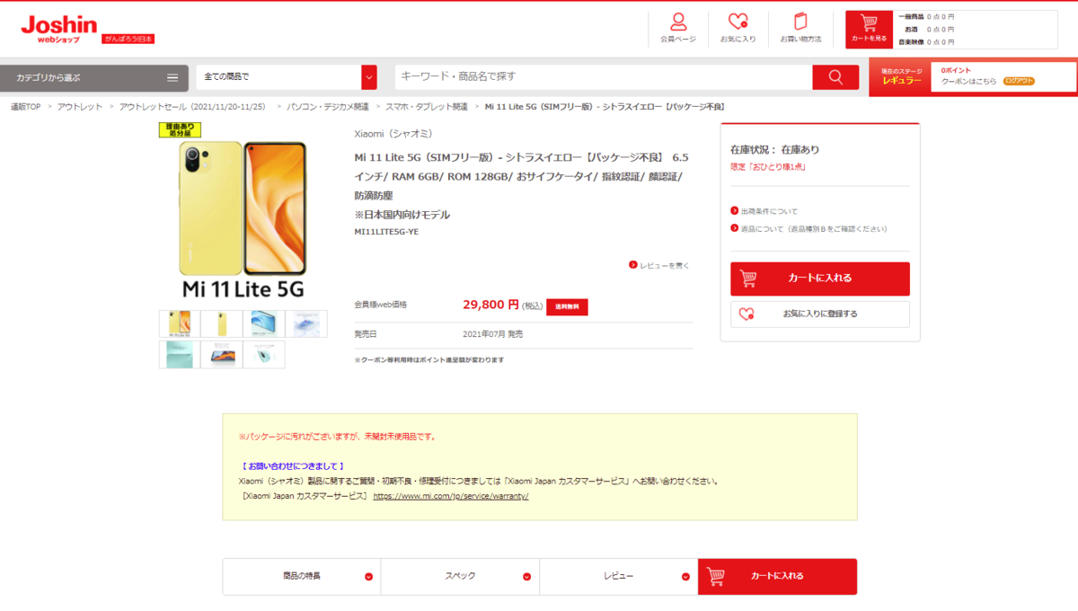This screenshot has height=611, width=1078.
Task: Select the yellow phone back thumbnail
Action: [221, 323]
